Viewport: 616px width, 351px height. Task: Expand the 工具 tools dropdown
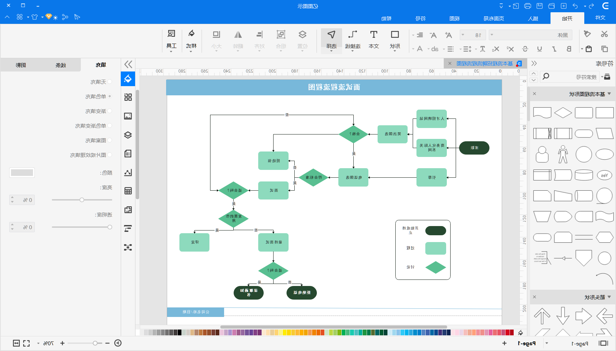point(171,51)
